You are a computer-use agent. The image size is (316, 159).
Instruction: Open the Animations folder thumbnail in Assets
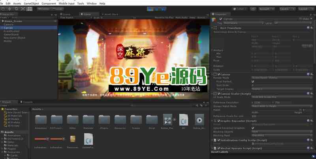[41, 120]
